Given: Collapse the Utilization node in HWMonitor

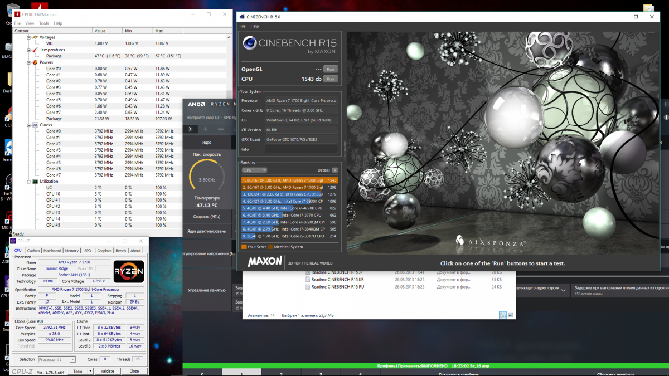Looking at the screenshot, I should click(x=28, y=181).
